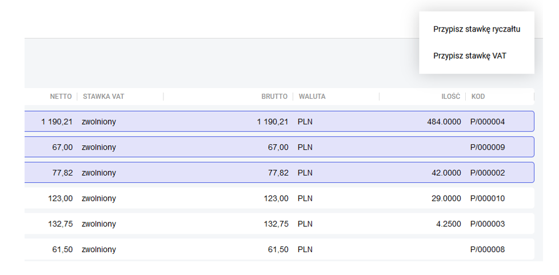Click the brutto amount 61,50 cell
Screen dimensions: 559x275
point(278,249)
